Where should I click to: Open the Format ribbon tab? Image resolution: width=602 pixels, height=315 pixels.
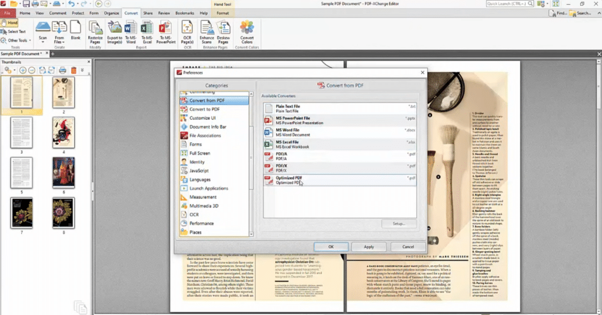223,13
